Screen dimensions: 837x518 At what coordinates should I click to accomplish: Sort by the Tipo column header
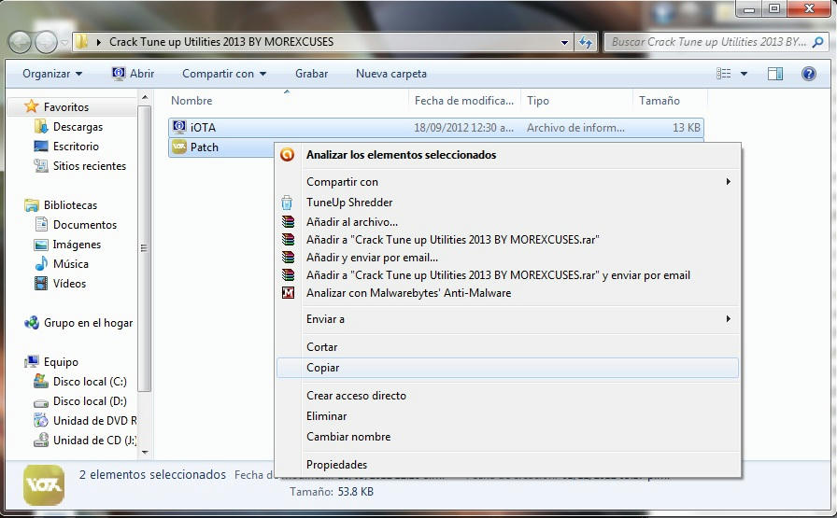point(576,100)
